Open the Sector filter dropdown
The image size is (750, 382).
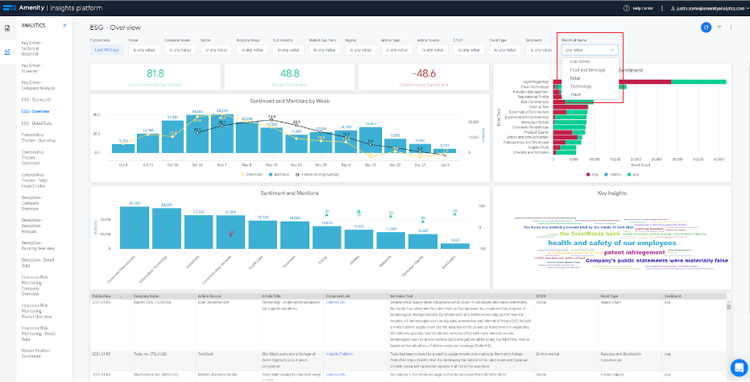[x=216, y=50]
